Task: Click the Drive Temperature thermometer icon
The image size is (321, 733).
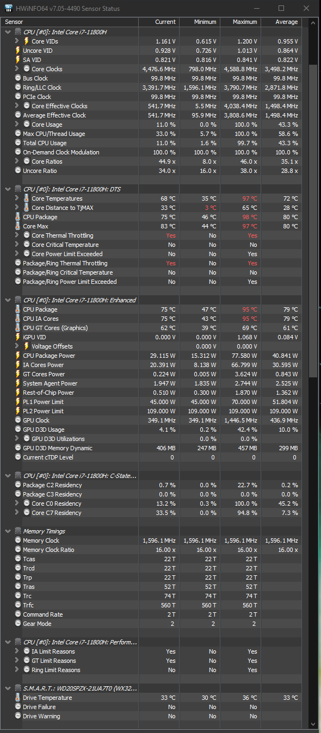Action: click(x=18, y=698)
